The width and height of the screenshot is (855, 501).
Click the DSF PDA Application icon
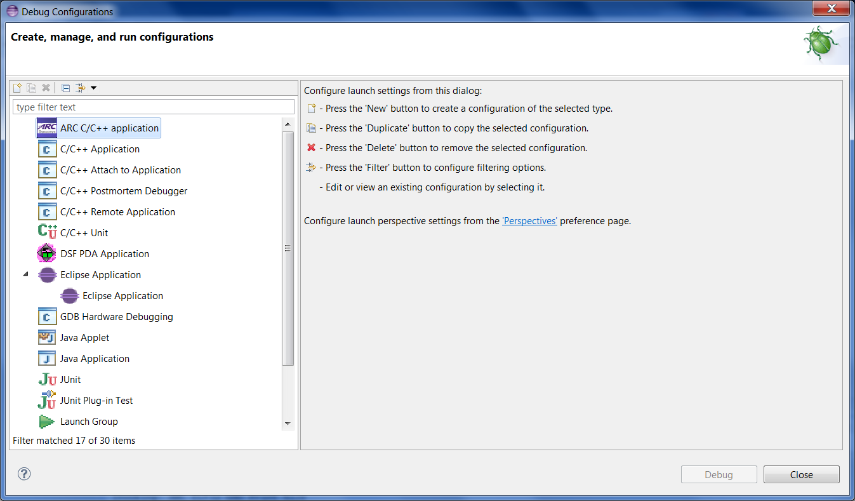click(47, 253)
